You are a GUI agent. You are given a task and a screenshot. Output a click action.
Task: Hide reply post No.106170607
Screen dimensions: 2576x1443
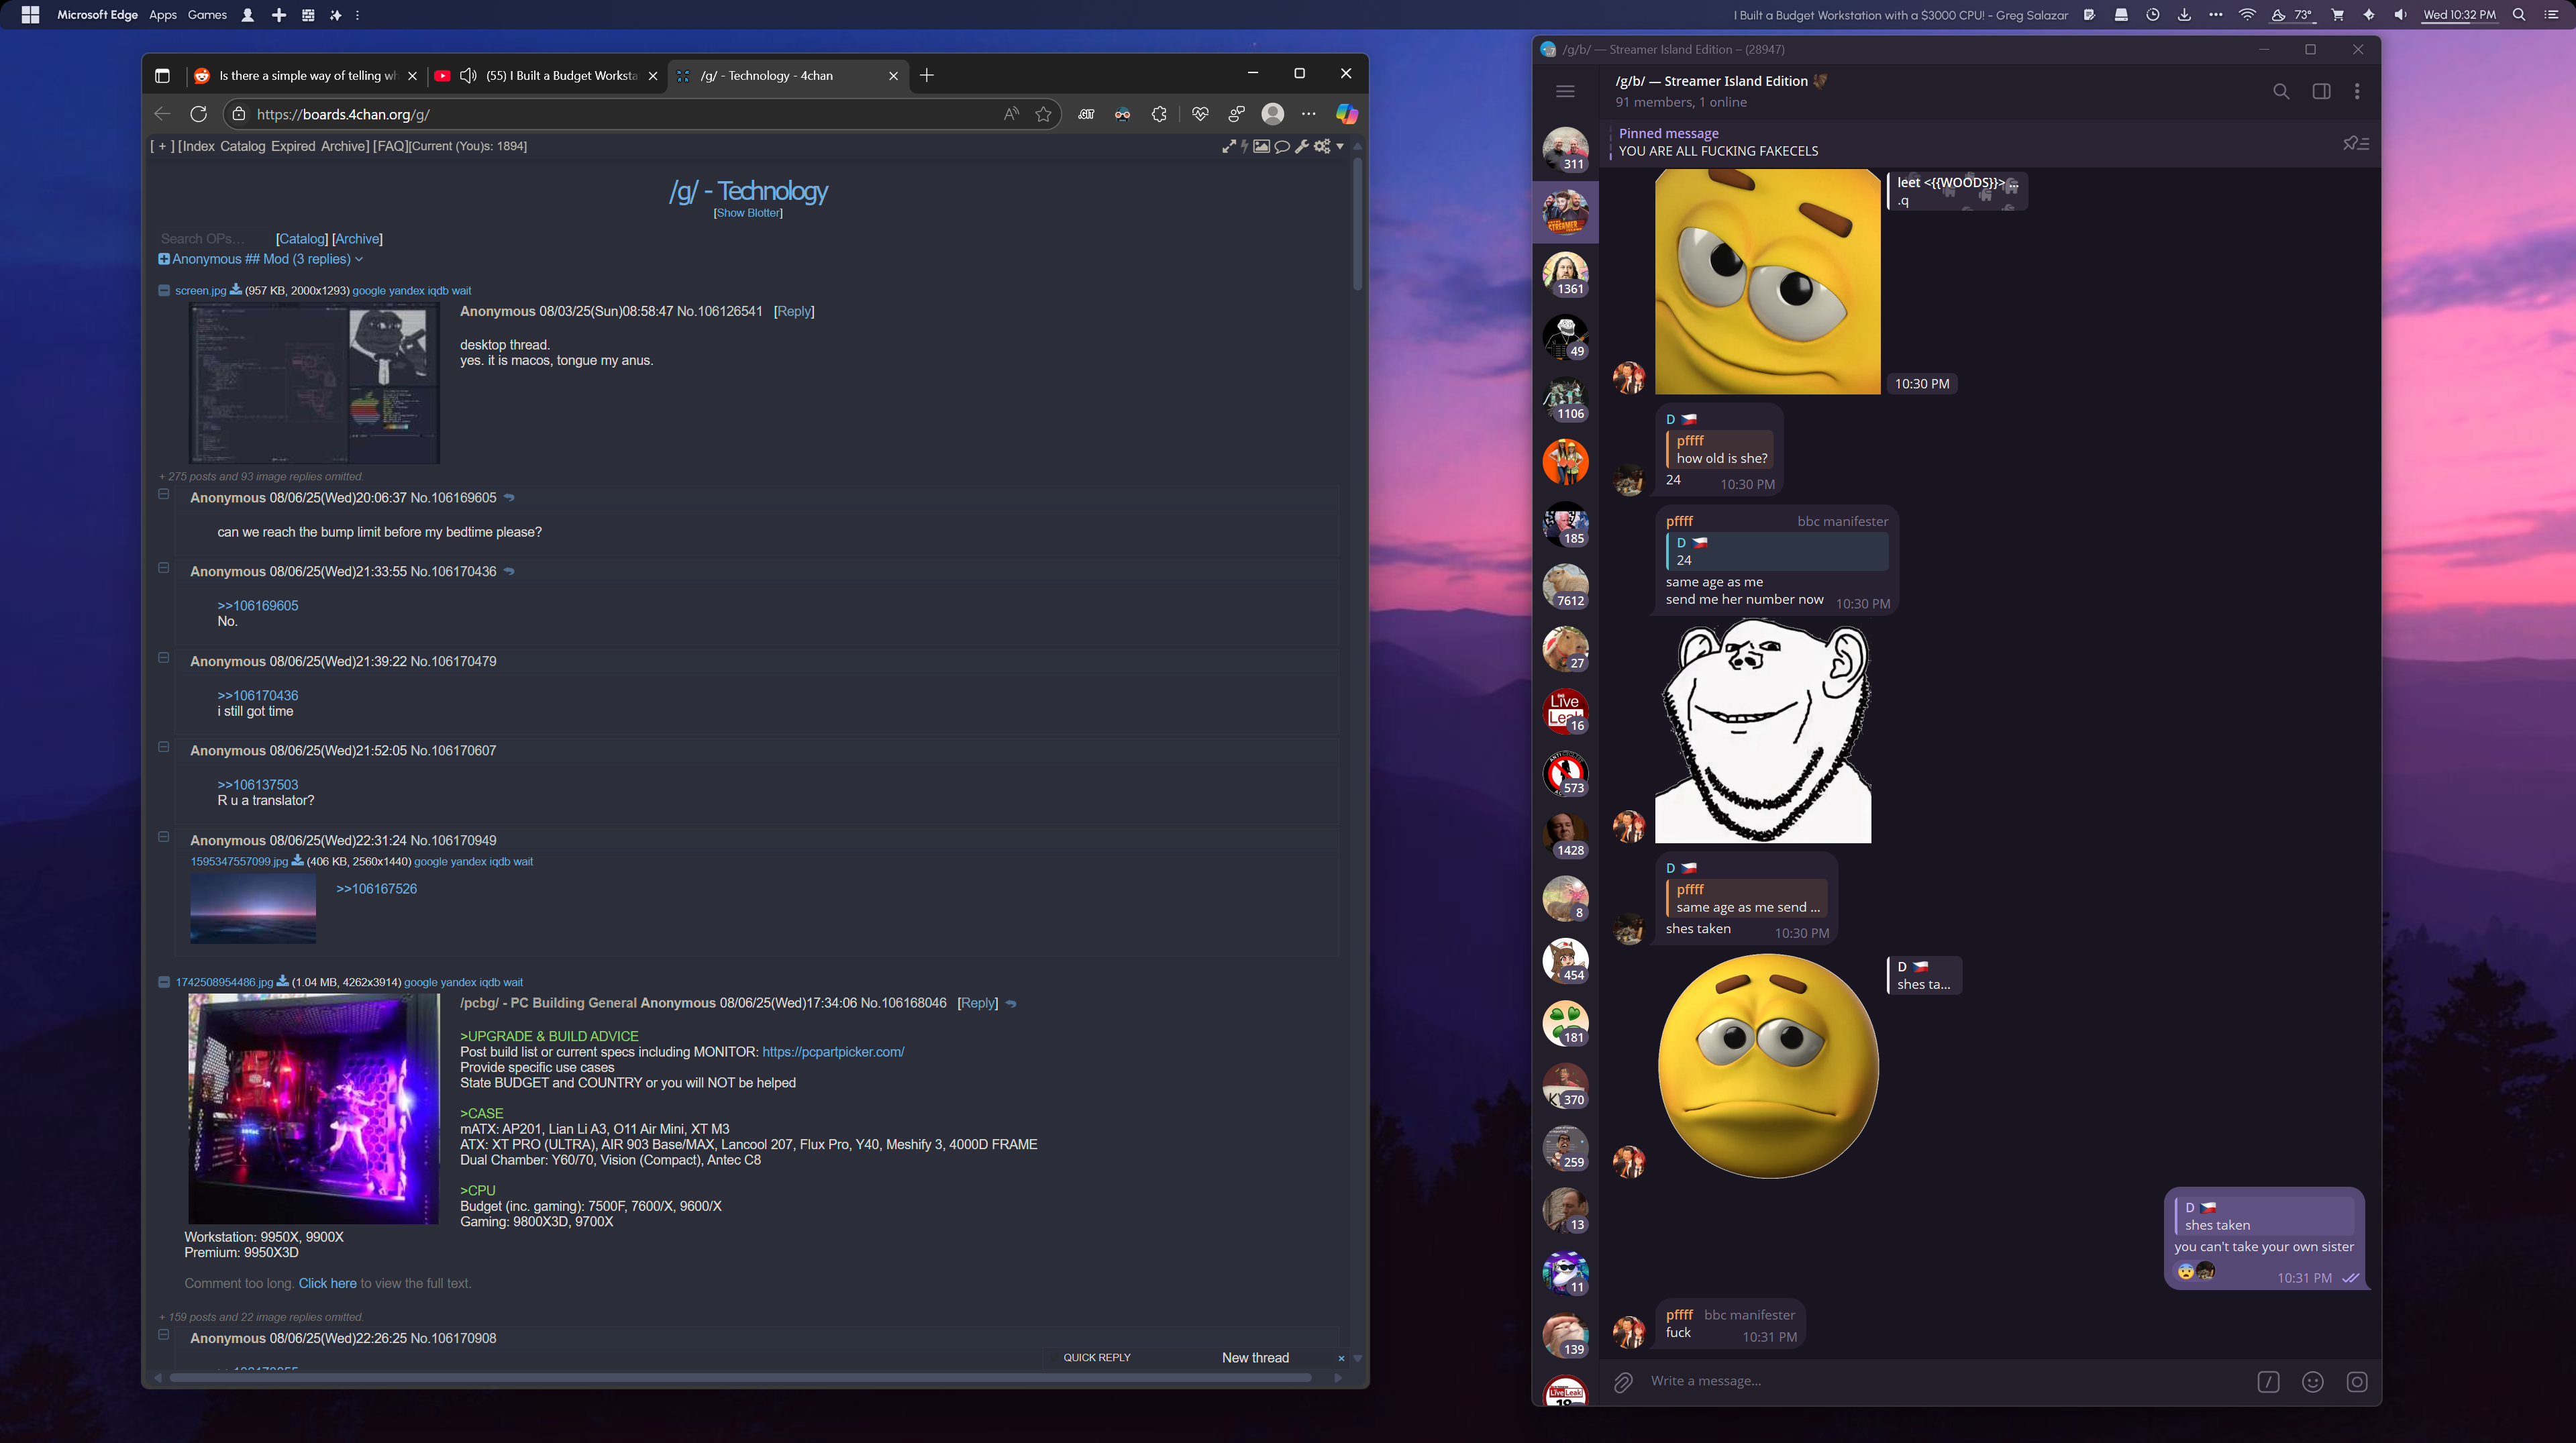tap(164, 747)
